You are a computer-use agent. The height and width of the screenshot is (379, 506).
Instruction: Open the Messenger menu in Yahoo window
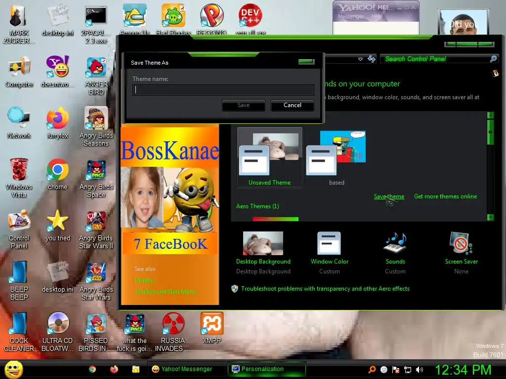tap(350, 16)
